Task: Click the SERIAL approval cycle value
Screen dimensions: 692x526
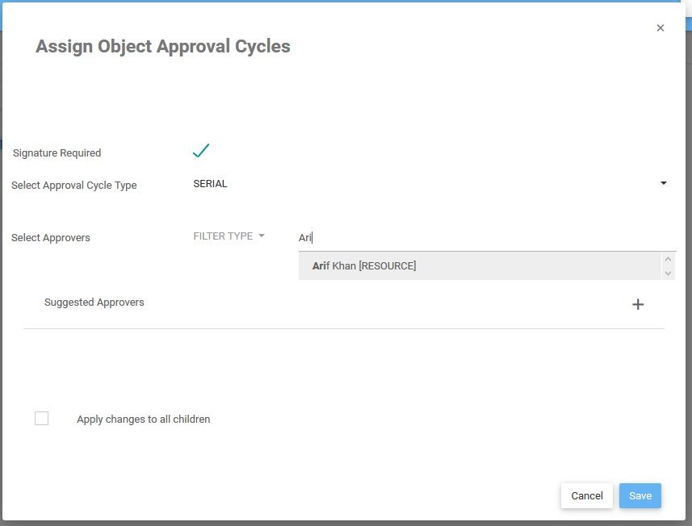Action: [x=211, y=184]
